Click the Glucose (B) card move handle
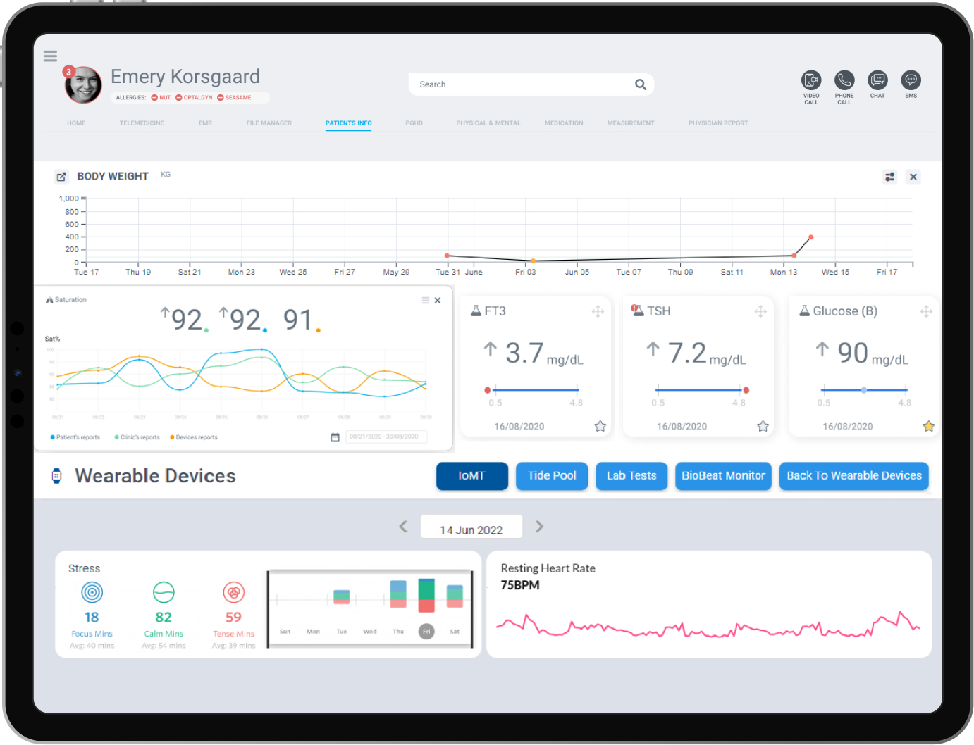Image resolution: width=974 pixels, height=745 pixels. point(926,311)
